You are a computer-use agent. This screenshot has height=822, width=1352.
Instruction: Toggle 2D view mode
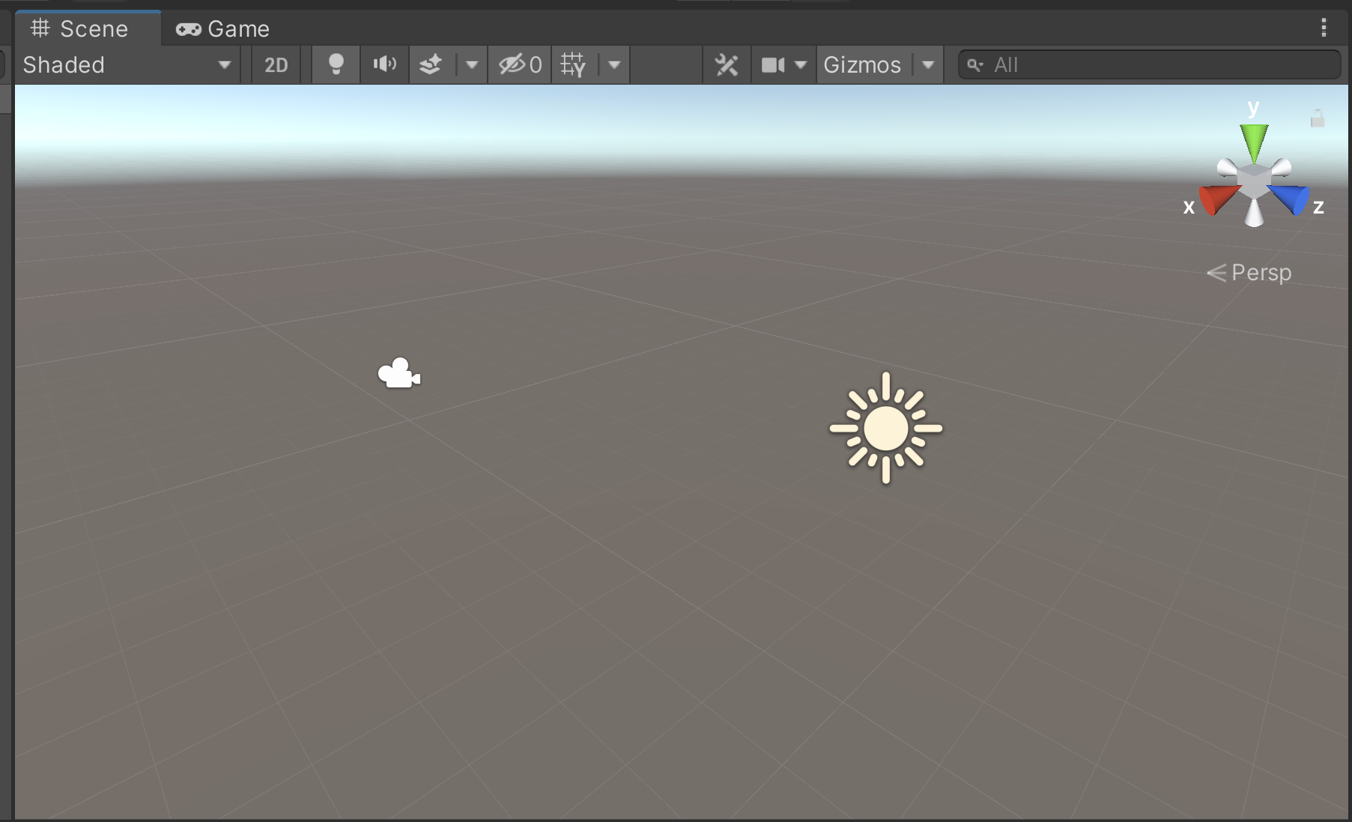tap(276, 65)
